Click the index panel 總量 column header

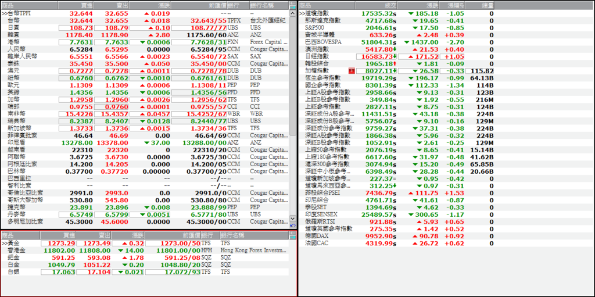(479, 5)
